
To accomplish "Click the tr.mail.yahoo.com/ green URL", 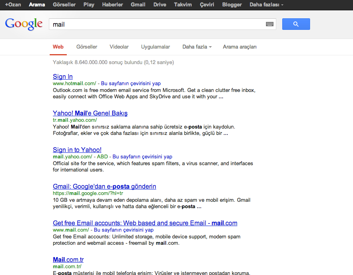I will [75, 120].
